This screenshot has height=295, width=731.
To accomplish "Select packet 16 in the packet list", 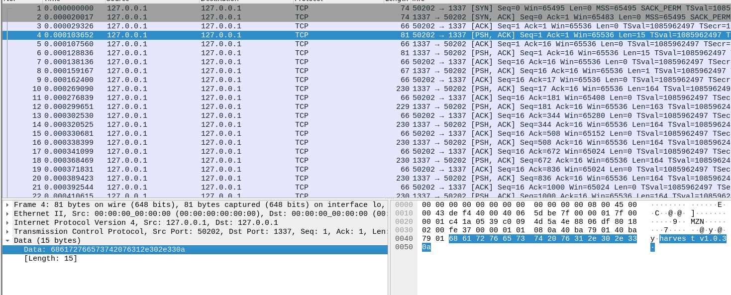I will tap(199, 143).
